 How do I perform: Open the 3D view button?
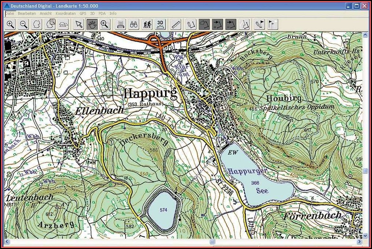160,25
